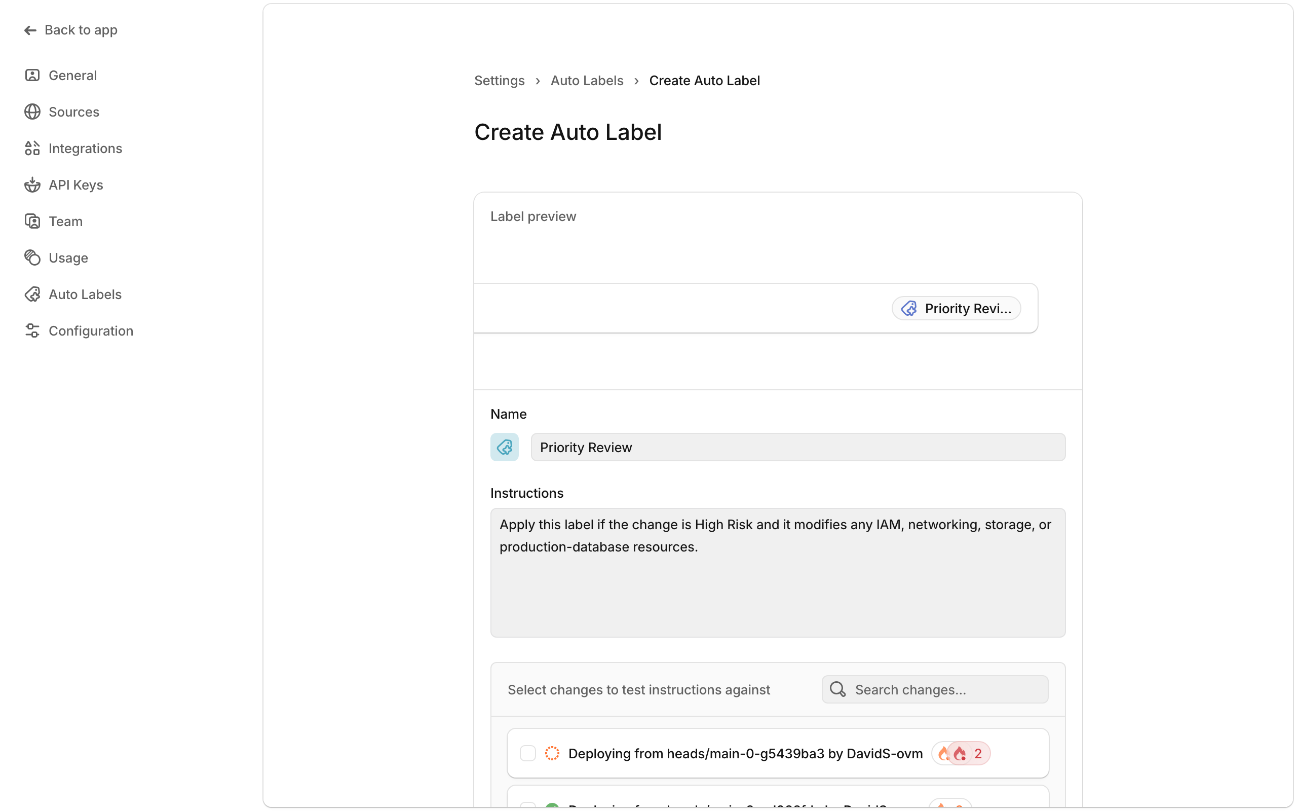The height and width of the screenshot is (811, 1297).
Task: Click the Configuration sliders icon
Action: [32, 330]
